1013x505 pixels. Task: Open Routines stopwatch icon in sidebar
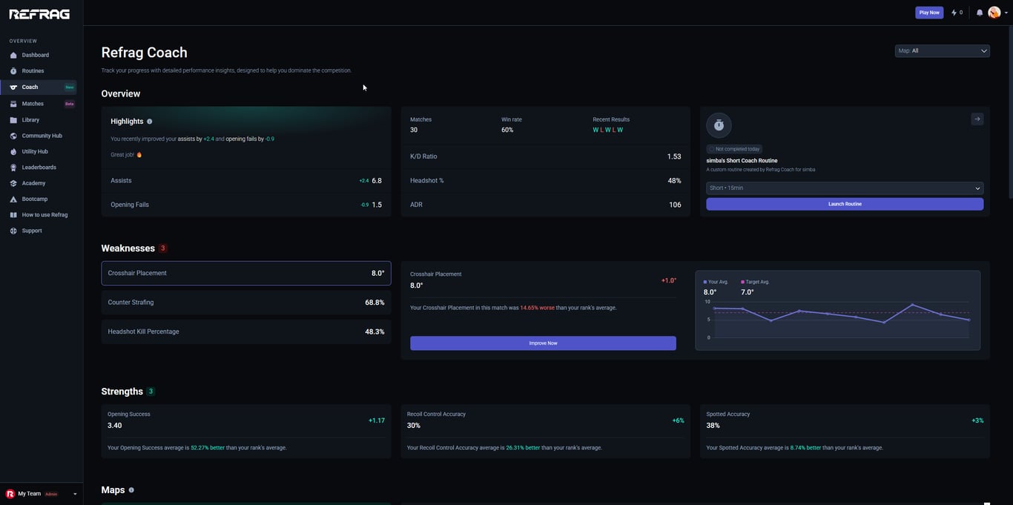coord(13,71)
